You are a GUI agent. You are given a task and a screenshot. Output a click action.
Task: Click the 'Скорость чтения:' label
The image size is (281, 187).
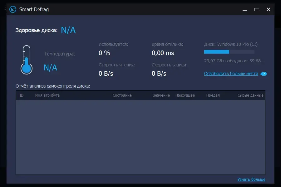[117, 65]
